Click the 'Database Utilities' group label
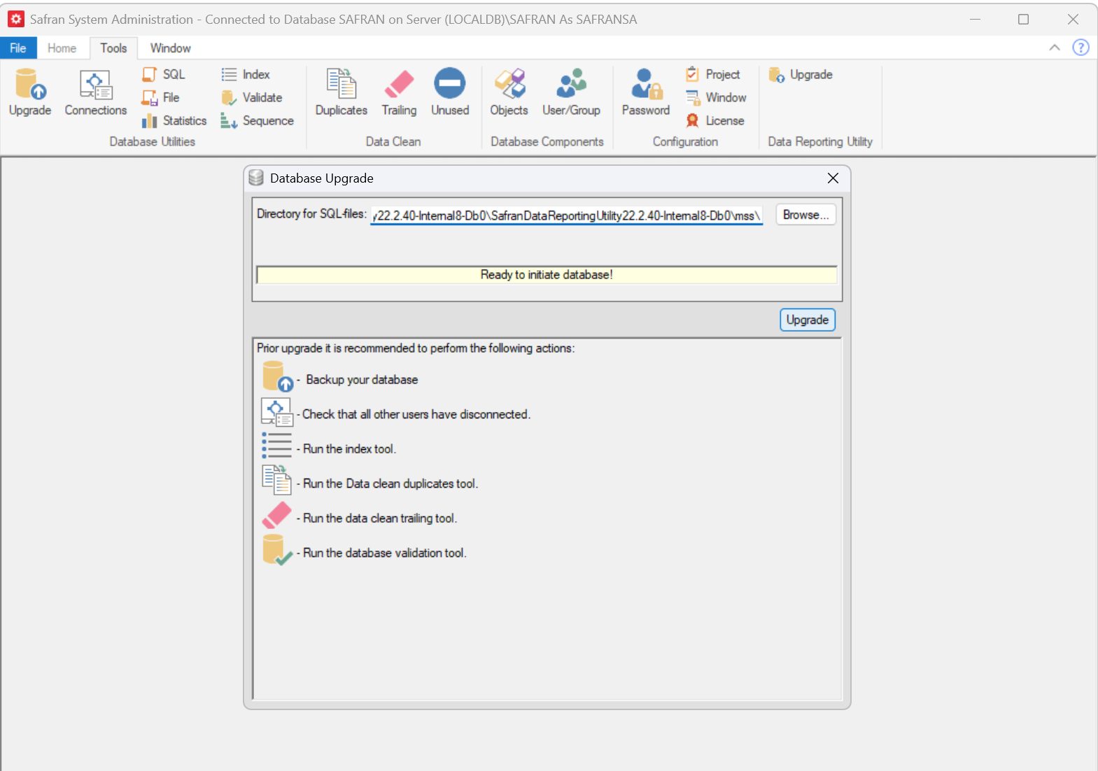 (x=153, y=141)
